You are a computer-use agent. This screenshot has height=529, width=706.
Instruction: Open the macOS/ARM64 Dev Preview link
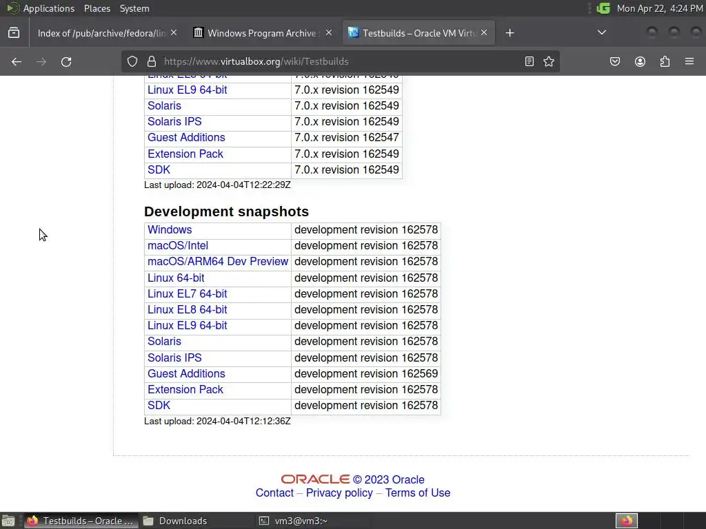pyautogui.click(x=218, y=261)
